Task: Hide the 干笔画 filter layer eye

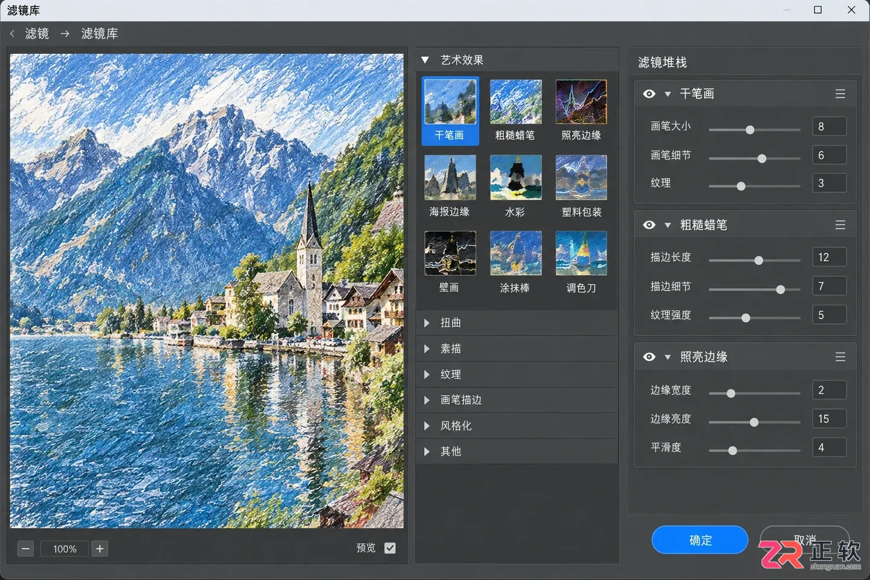Action: 649,94
